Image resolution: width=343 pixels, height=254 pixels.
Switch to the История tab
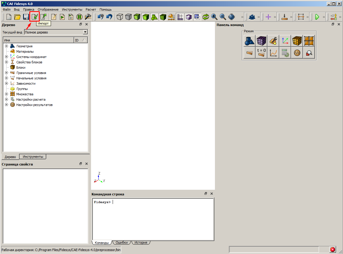[141, 242]
